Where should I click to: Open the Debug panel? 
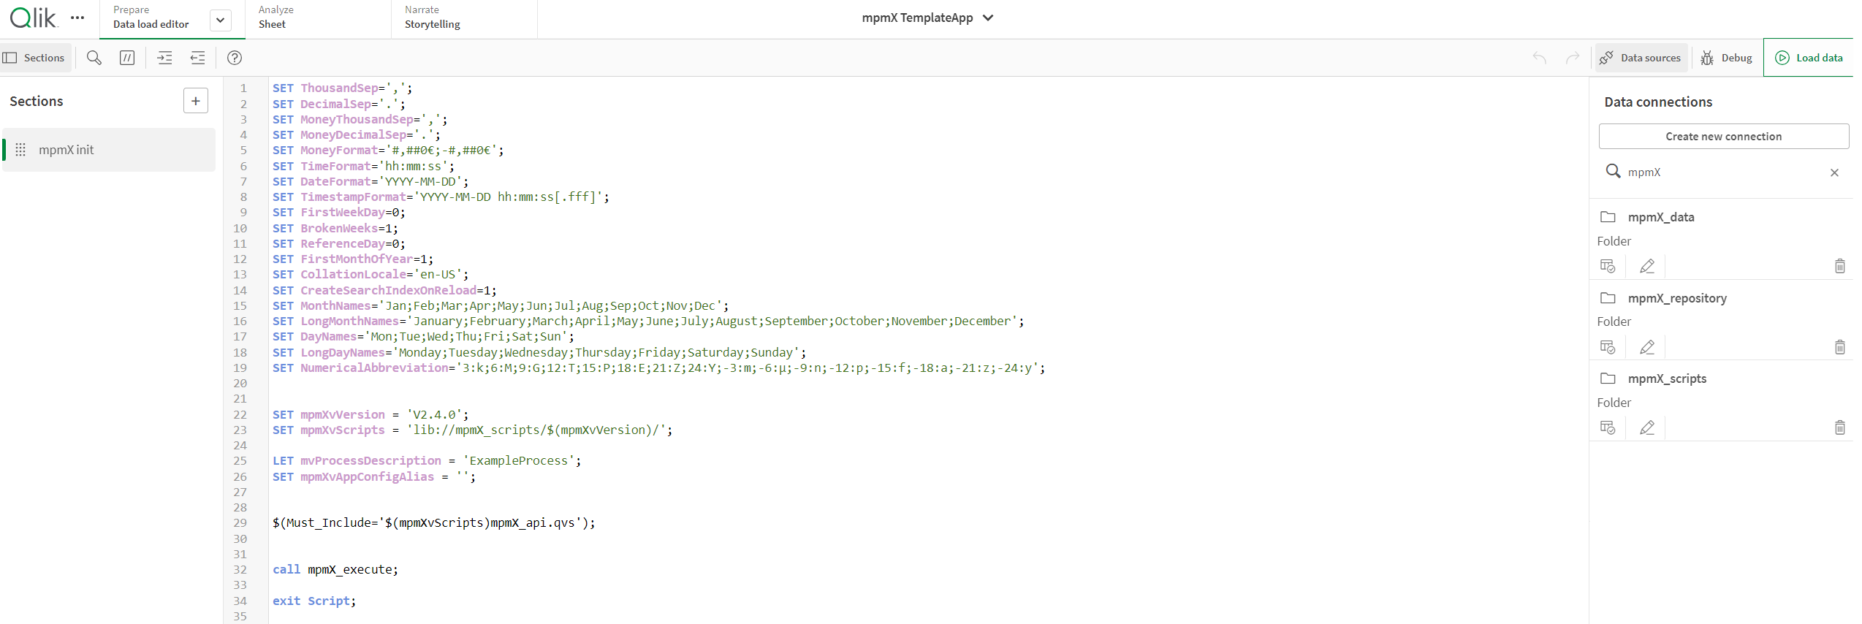point(1726,58)
